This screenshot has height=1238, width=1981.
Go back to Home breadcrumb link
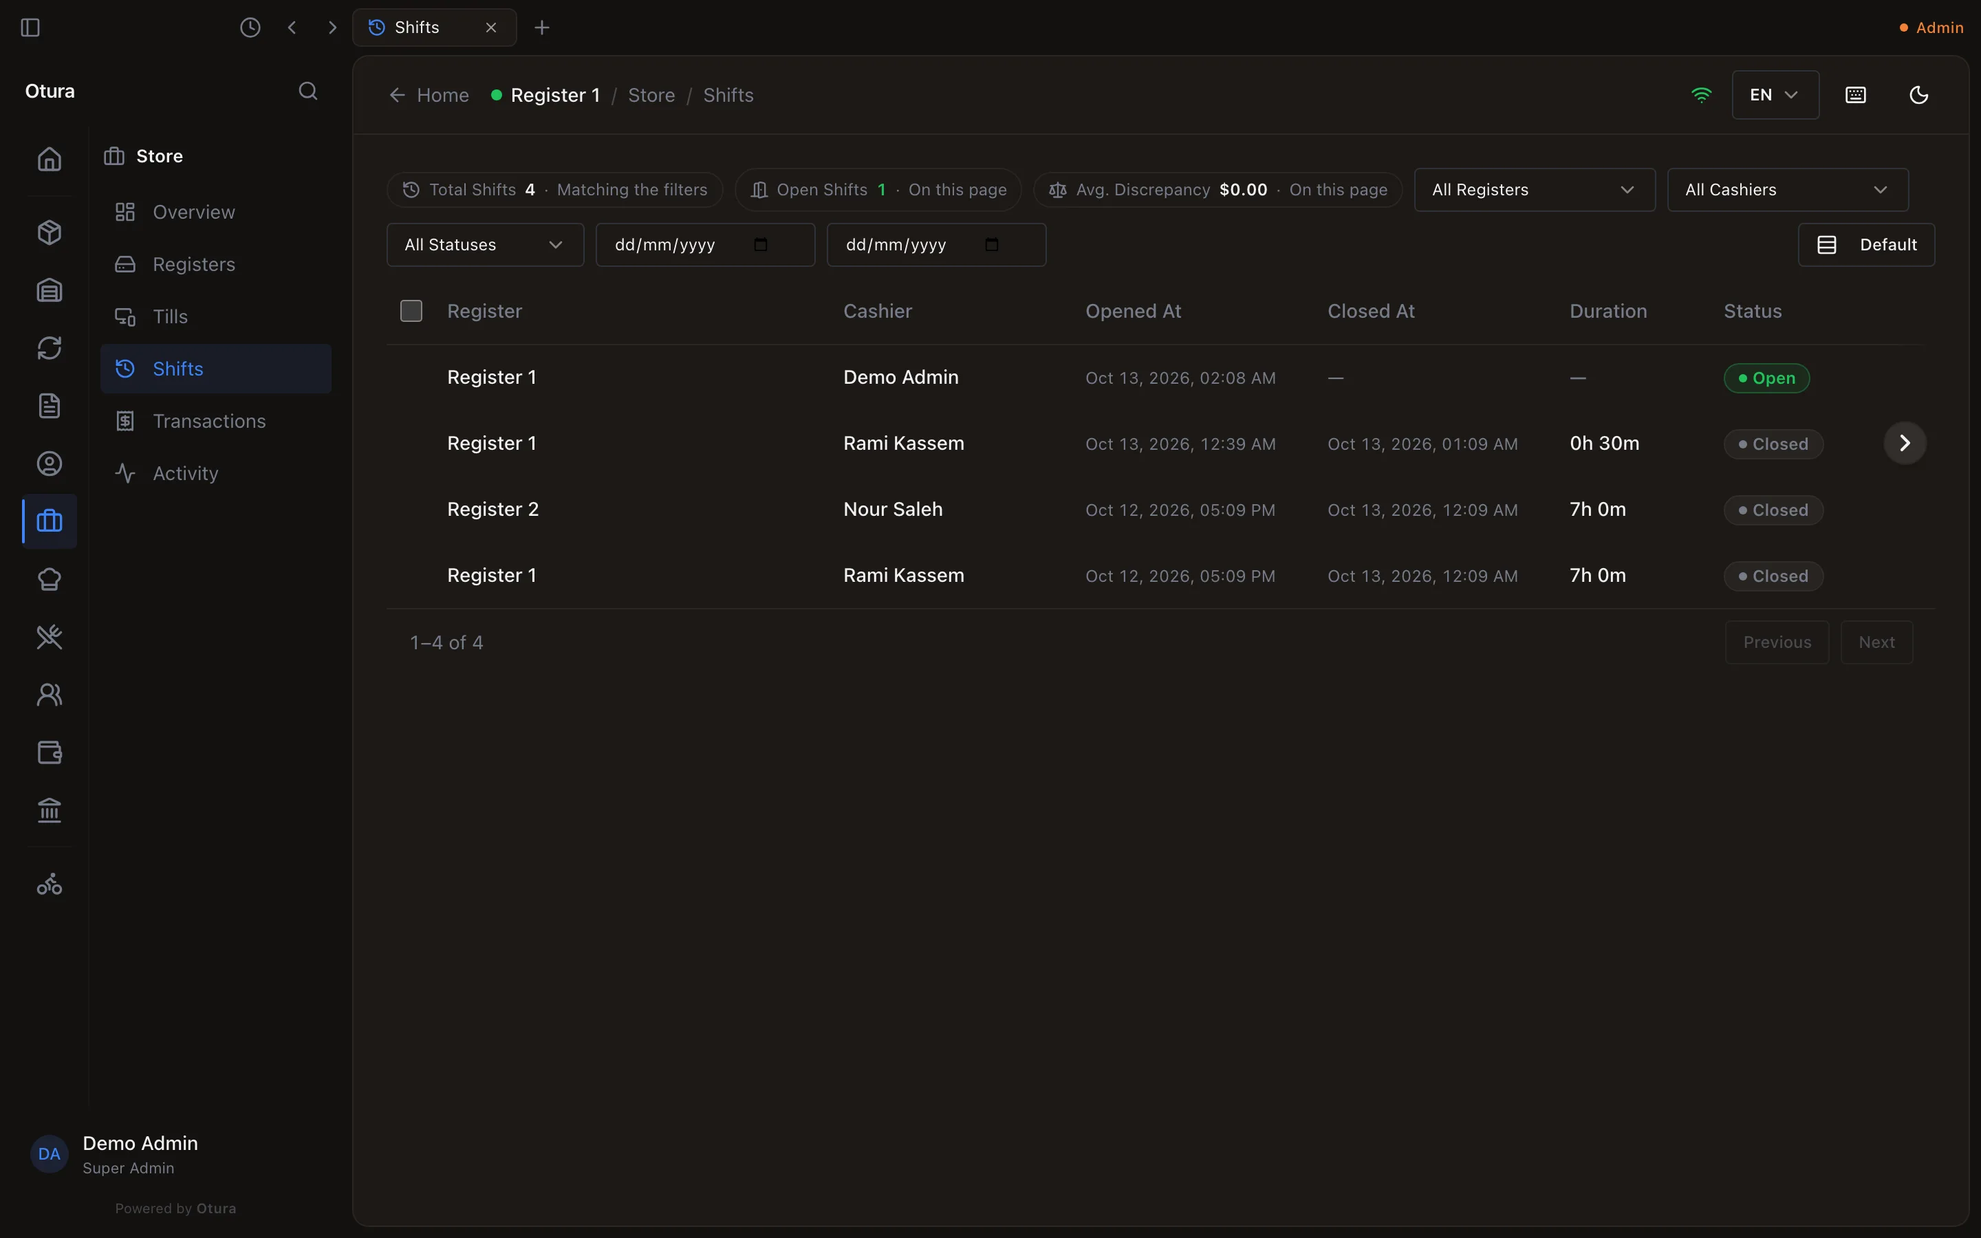pyautogui.click(x=429, y=95)
